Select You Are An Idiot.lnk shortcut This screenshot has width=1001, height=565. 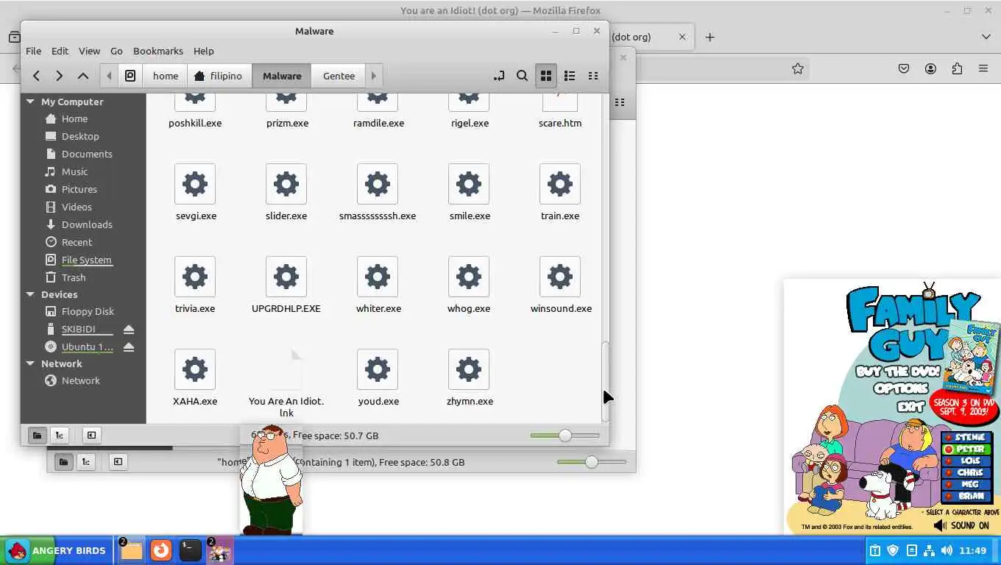click(x=286, y=369)
